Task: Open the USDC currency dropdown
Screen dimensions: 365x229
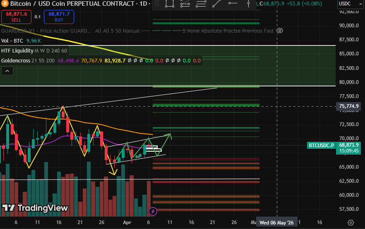Action: point(350,4)
